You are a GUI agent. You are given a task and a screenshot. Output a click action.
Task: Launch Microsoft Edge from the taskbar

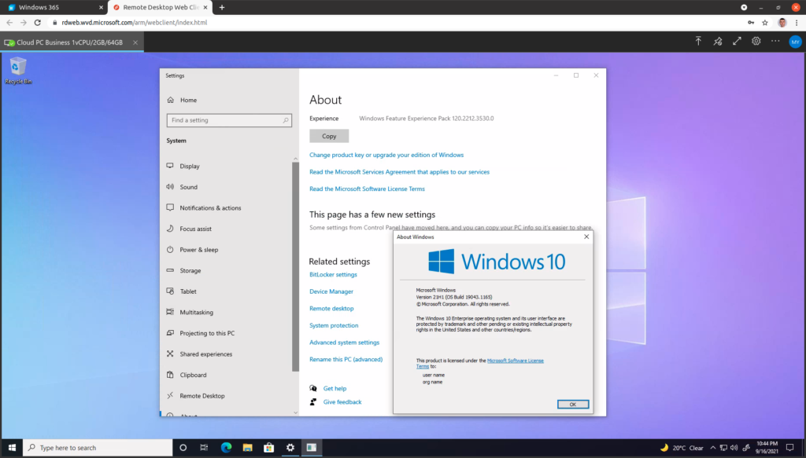(x=226, y=447)
